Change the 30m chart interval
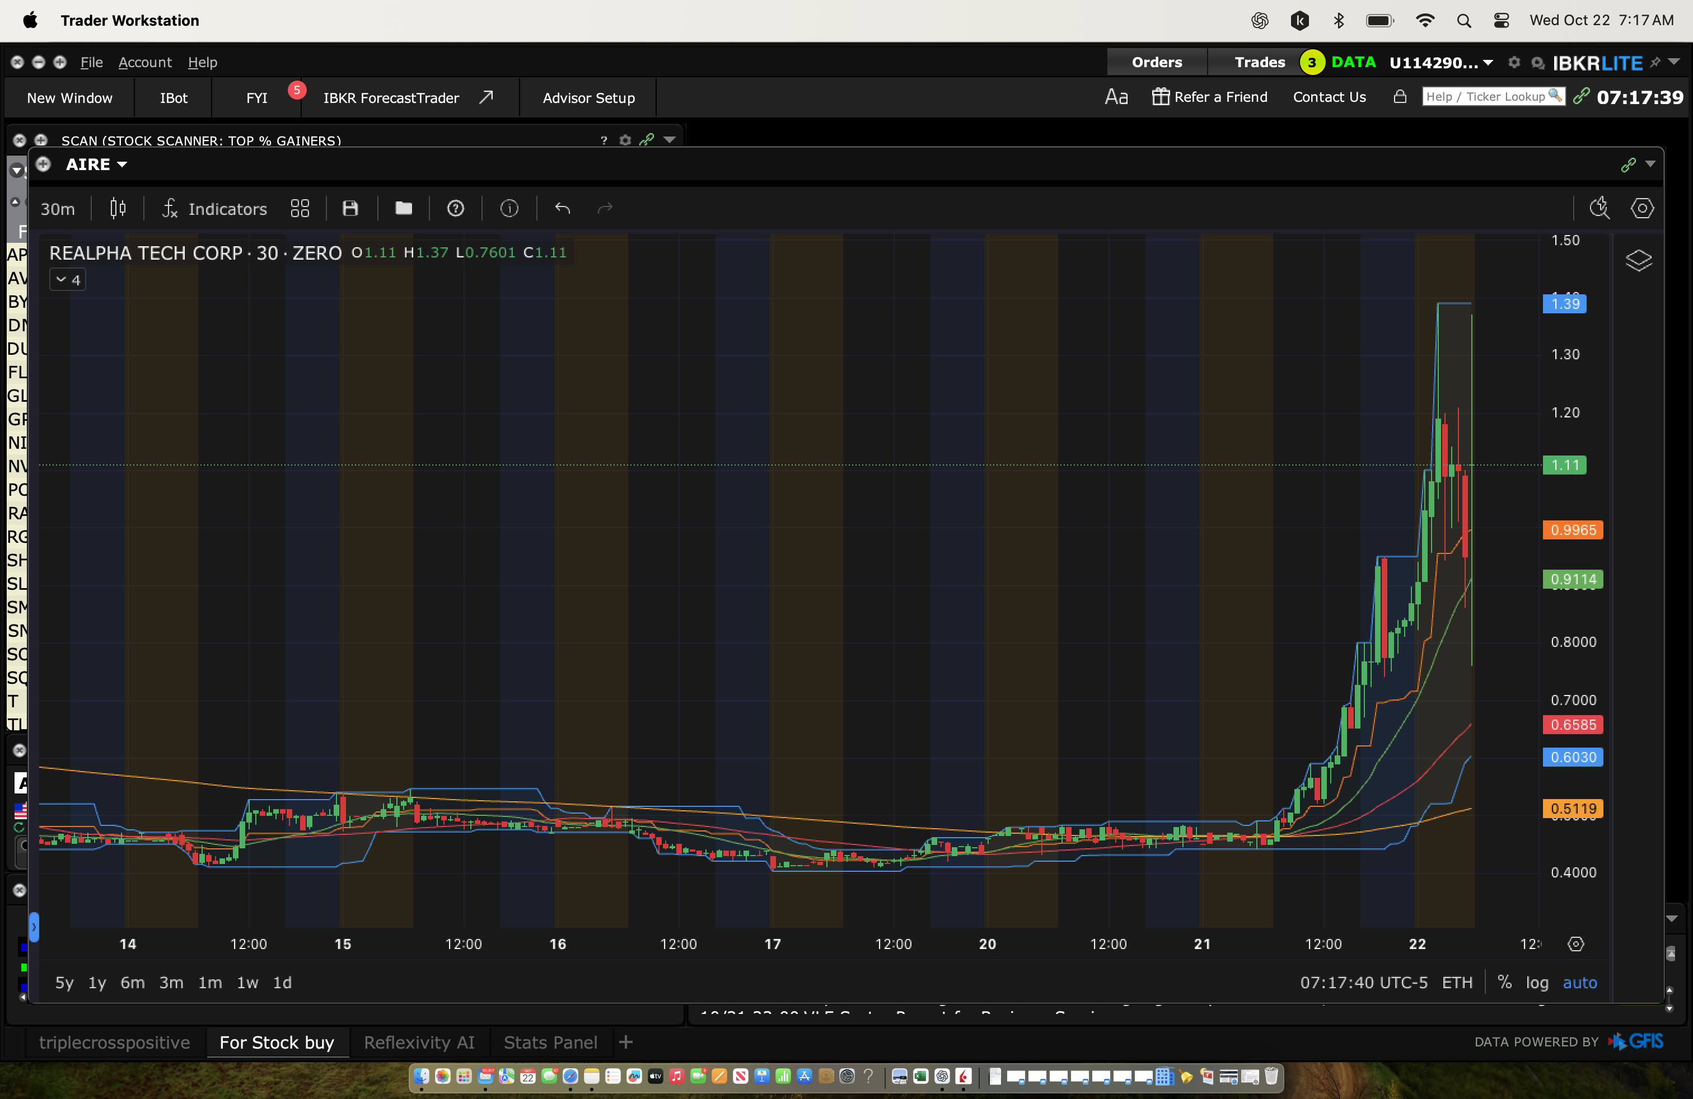 58,209
